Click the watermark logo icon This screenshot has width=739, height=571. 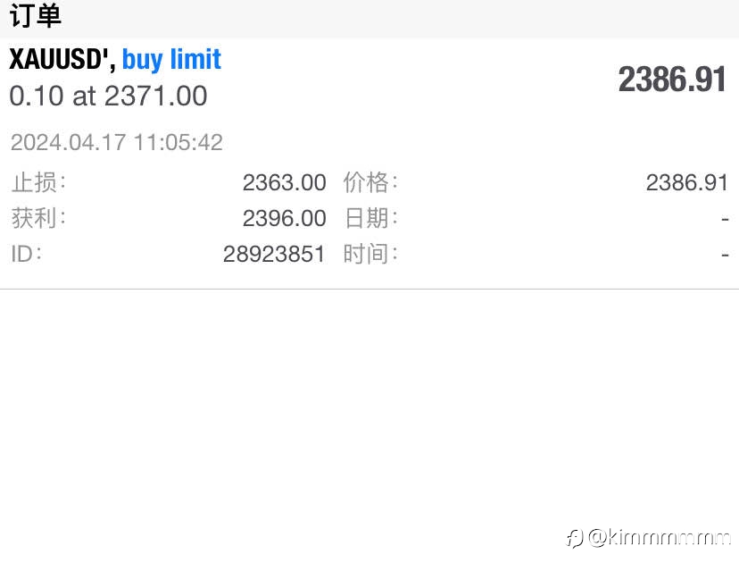[575, 538]
